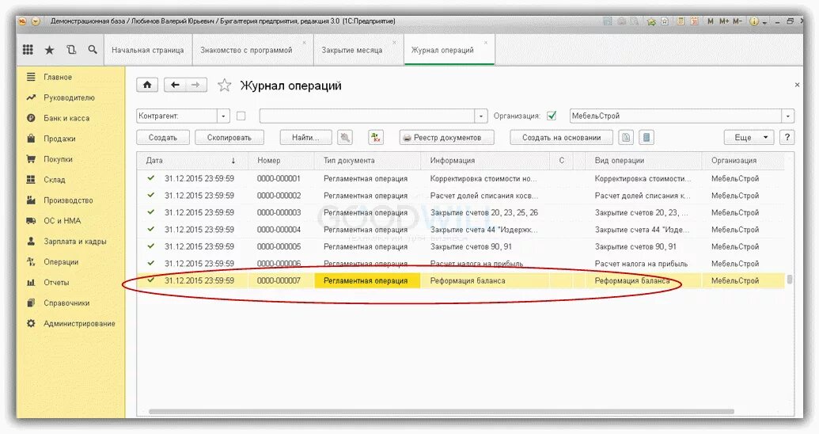Open the counterparty value dropdown arrow
Image resolution: width=819 pixels, height=434 pixels.
[481, 116]
